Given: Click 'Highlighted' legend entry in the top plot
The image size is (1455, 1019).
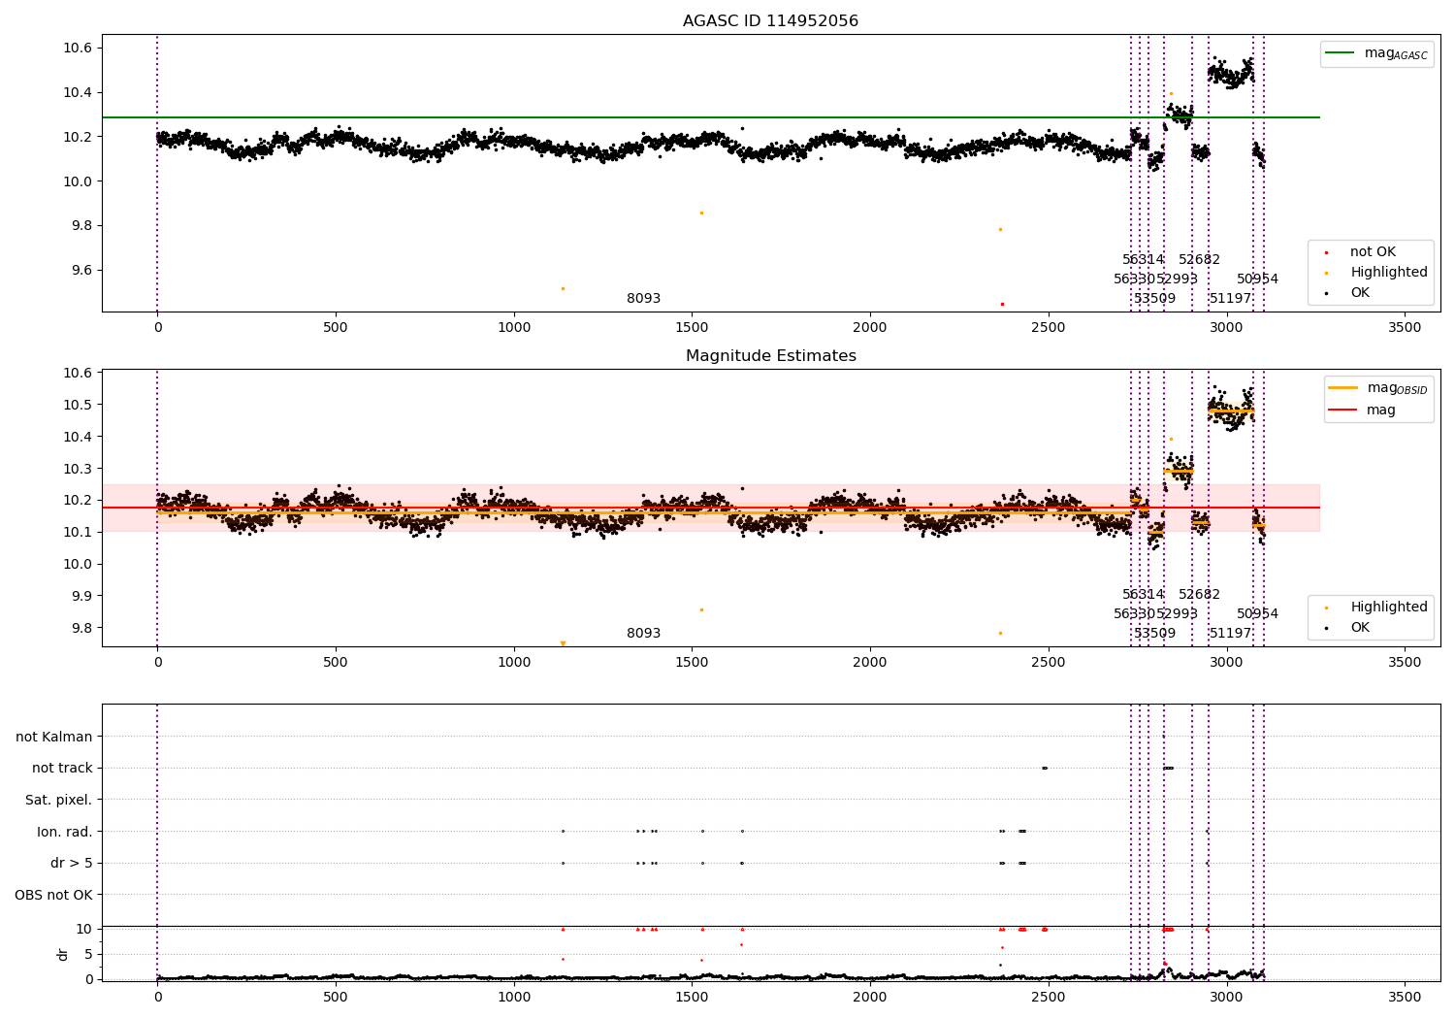Looking at the screenshot, I should [1389, 273].
